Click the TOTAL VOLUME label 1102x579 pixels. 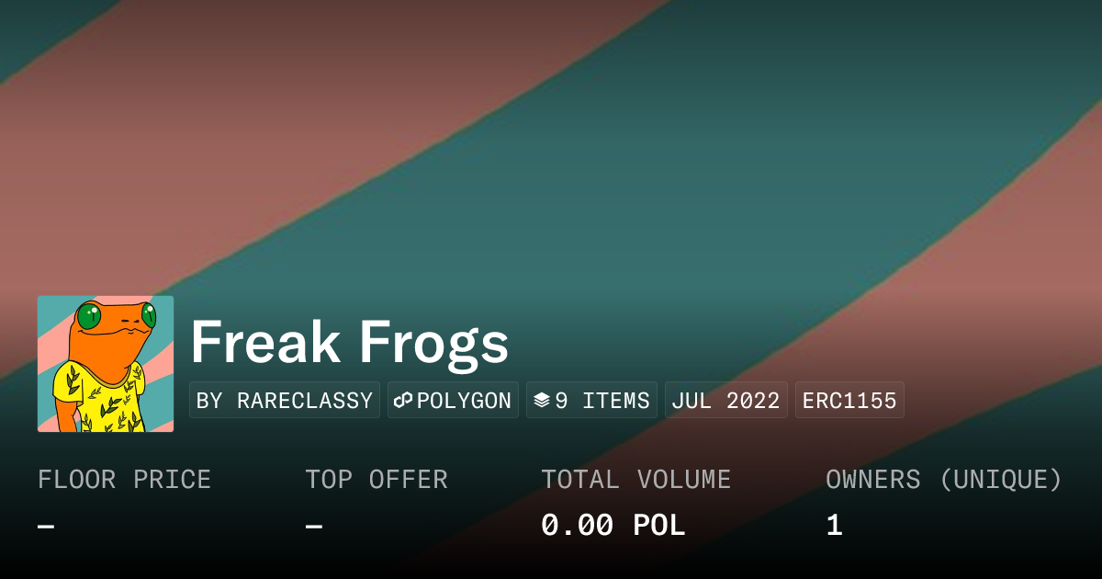click(635, 480)
